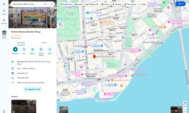The height and width of the screenshot is (113, 189).
Task: Open the Saved places sidebar item
Action: [x=4, y=12]
